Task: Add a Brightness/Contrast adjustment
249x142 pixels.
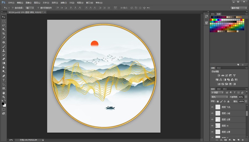Action: coord(219,75)
